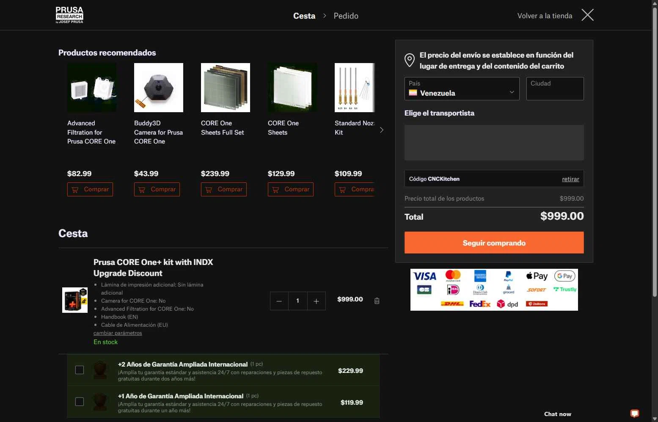
Task: Click the Advanced Filtration product title
Action: pyautogui.click(x=91, y=132)
